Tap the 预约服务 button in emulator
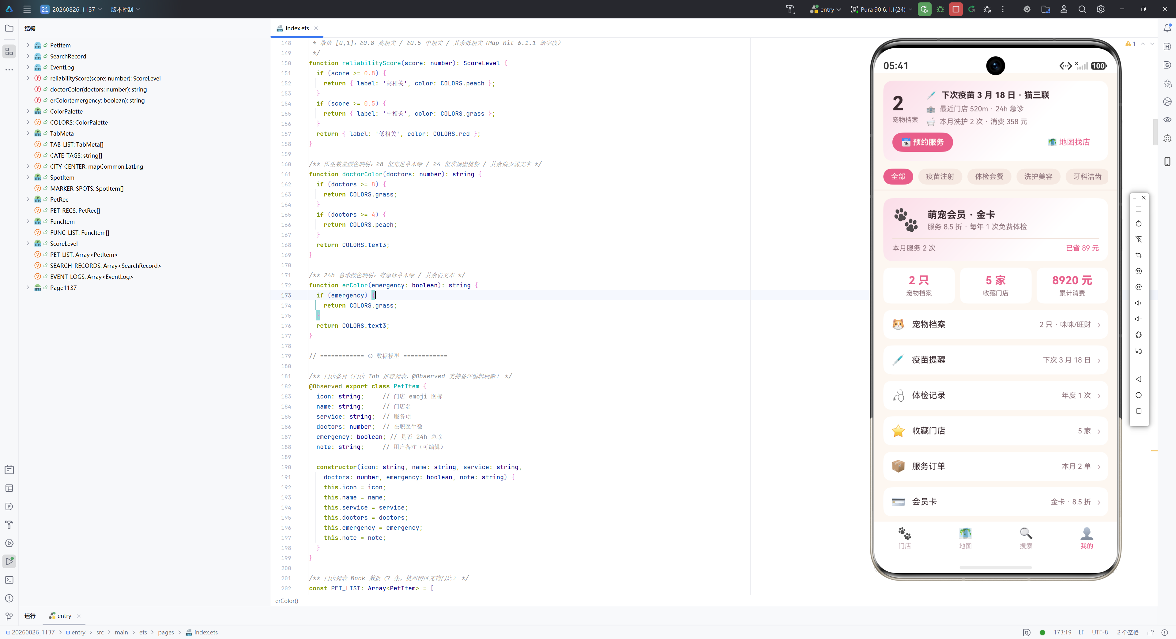Image resolution: width=1176 pixels, height=639 pixels. 922,142
